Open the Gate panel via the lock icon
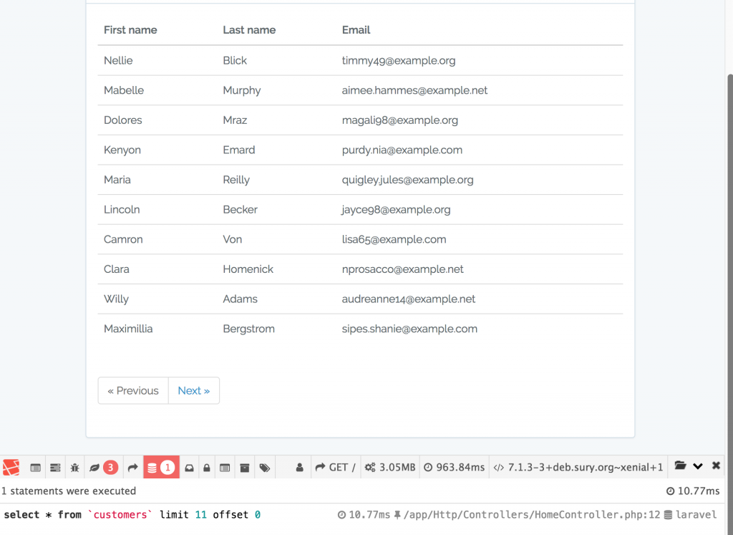The height and width of the screenshot is (535, 733). [x=207, y=466]
